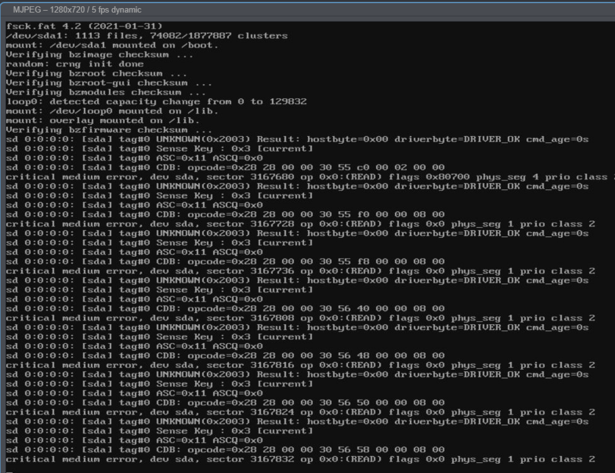Click the critical medium error sector 3167832 line
This screenshot has height=473, width=615.
pos(300,459)
